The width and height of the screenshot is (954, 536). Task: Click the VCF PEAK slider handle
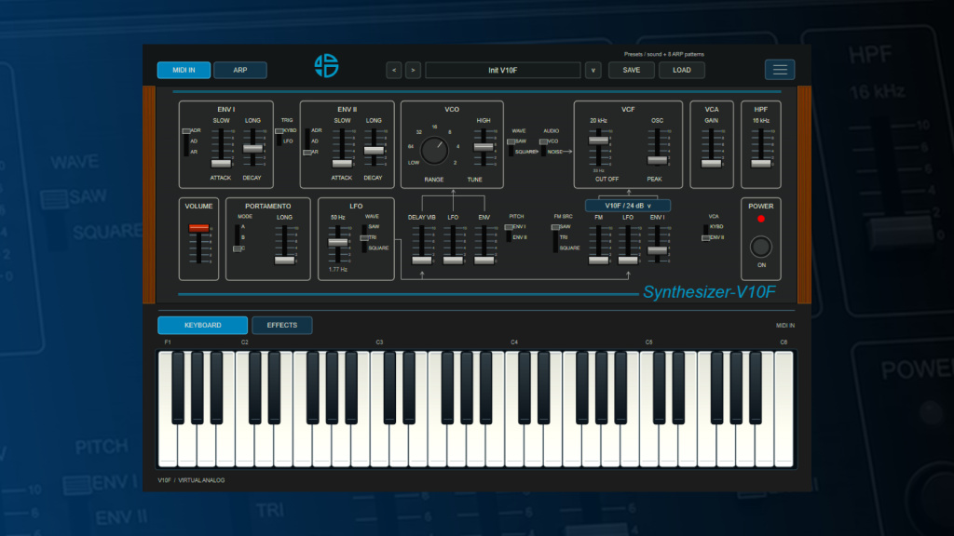(657, 160)
